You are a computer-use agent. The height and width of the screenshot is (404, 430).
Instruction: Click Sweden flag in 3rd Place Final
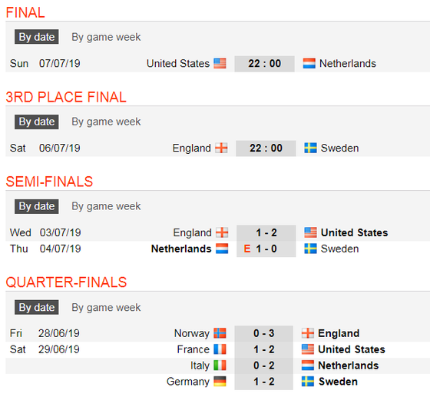click(310, 148)
